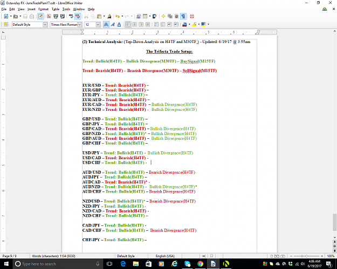Toggle Formatting Marks pilcrow icon
This screenshot has width=337, height=269.
(x=183, y=16)
